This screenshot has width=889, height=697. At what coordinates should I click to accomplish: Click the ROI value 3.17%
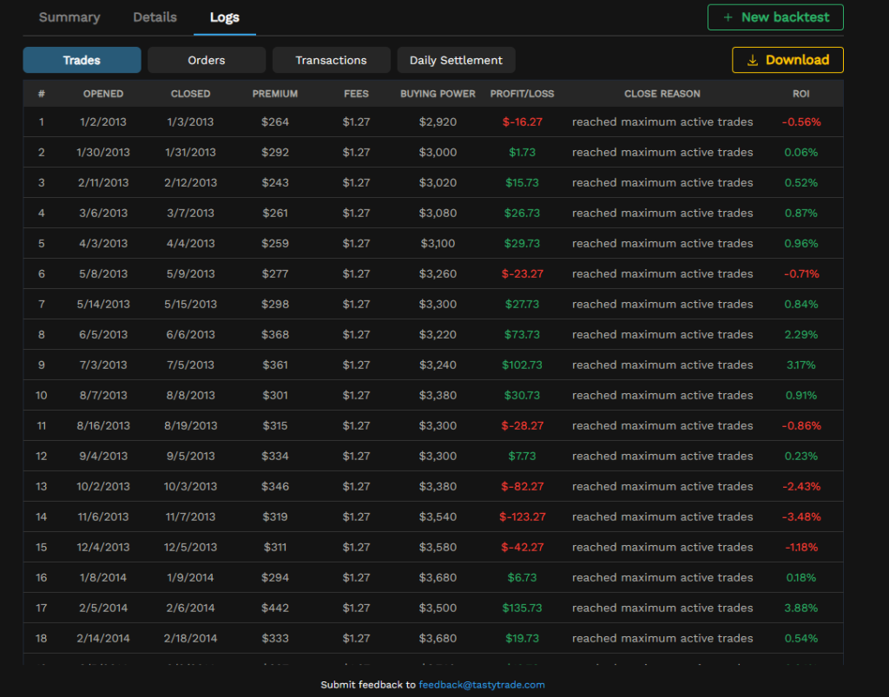pyautogui.click(x=801, y=365)
